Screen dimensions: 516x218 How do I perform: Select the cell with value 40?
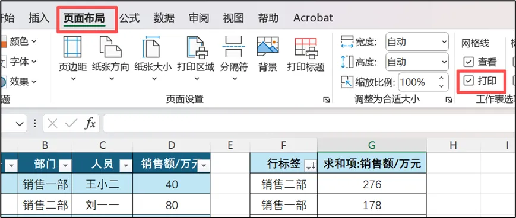tap(172, 184)
